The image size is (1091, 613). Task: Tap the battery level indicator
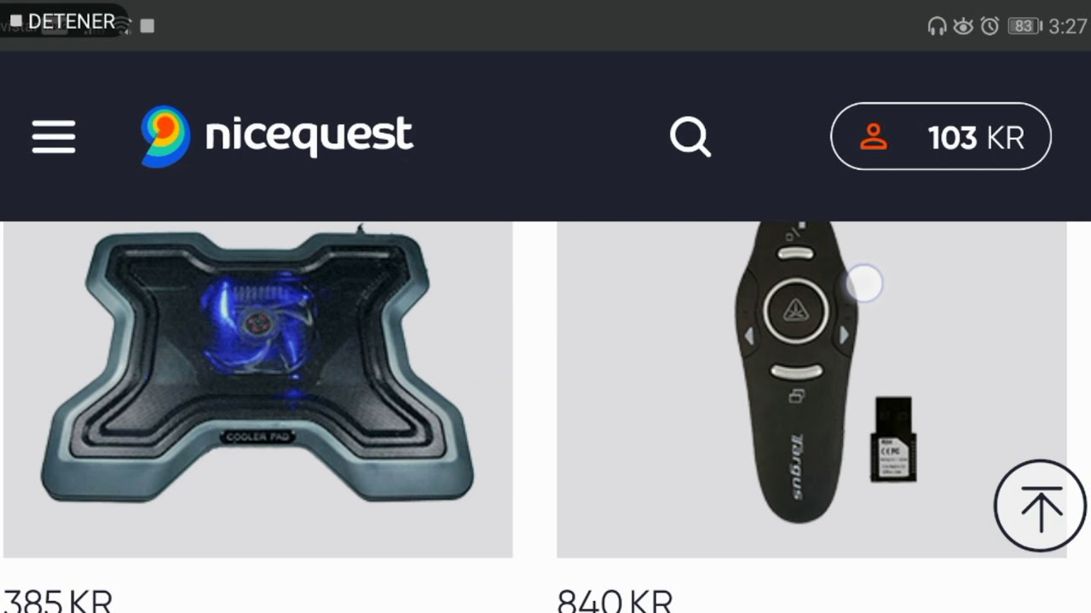[x=1025, y=26]
